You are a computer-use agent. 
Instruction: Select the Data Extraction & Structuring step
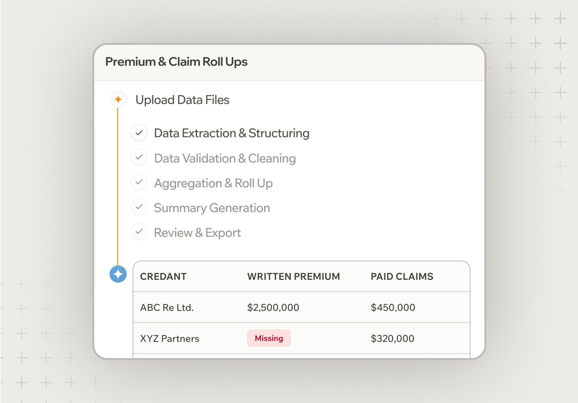tap(231, 133)
